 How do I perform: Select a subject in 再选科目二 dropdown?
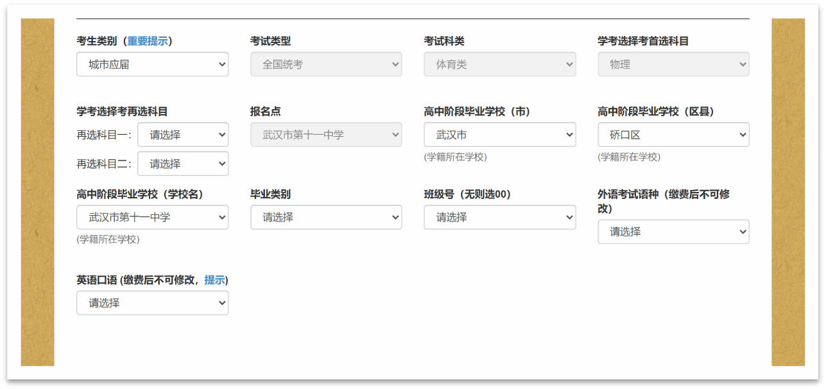point(183,164)
